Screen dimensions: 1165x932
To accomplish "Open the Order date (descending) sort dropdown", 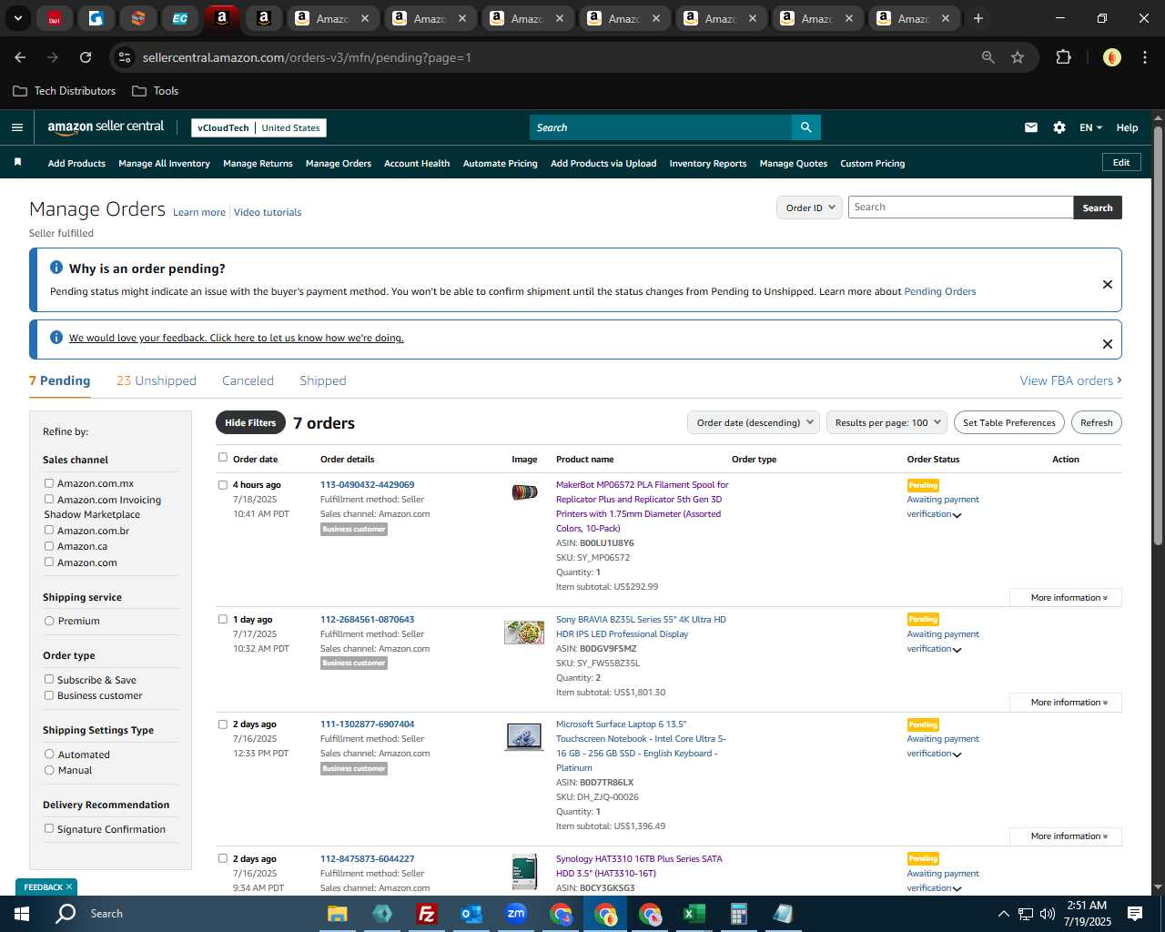I will coord(754,422).
